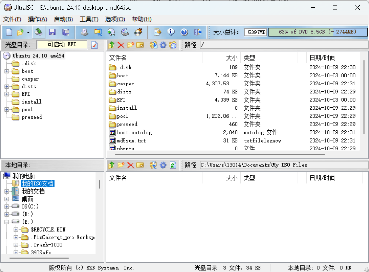This screenshot has width=369, height=272.
Task: Open the 启动(B) menu
Action: pyautogui.click(x=63, y=19)
